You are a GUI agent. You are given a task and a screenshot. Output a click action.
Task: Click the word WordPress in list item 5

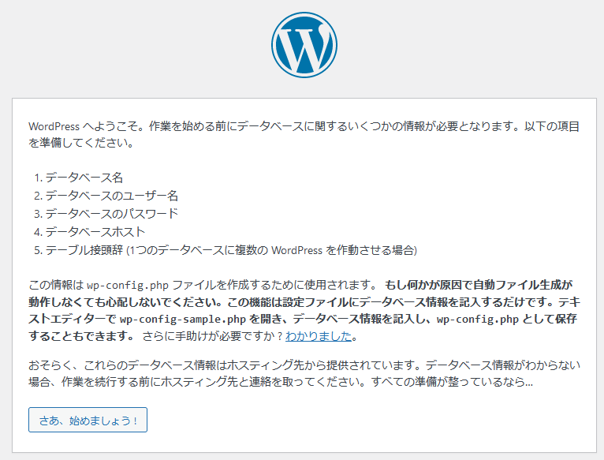point(296,250)
